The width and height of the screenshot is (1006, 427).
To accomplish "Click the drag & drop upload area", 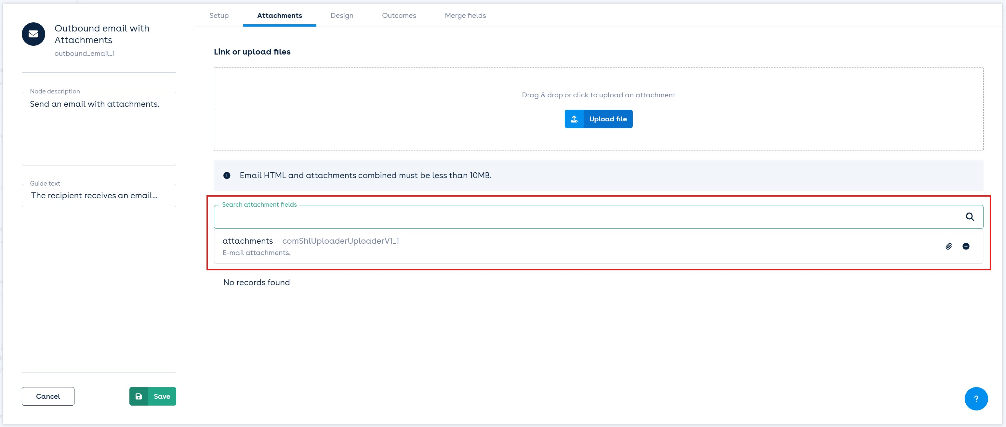I will [x=598, y=109].
